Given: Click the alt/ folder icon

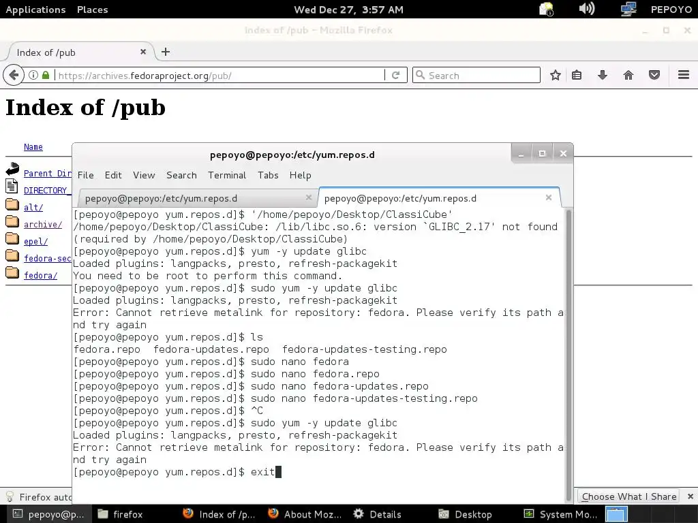Looking at the screenshot, I should pyautogui.click(x=12, y=204).
